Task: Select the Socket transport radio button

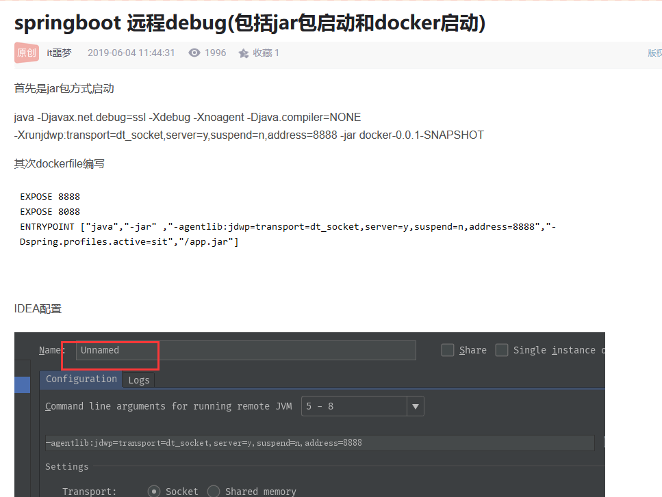Action: [x=154, y=492]
